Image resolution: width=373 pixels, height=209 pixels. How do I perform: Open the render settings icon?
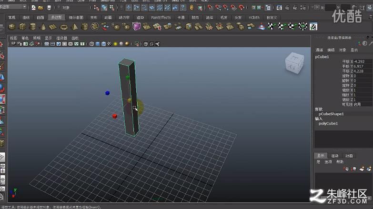pyautogui.click(x=303, y=8)
